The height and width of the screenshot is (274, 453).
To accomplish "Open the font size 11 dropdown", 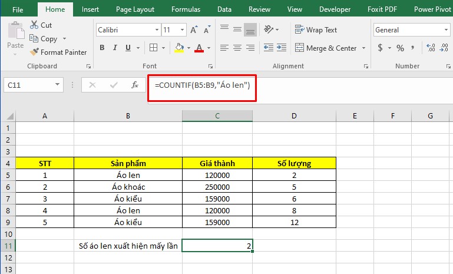I will (182, 30).
